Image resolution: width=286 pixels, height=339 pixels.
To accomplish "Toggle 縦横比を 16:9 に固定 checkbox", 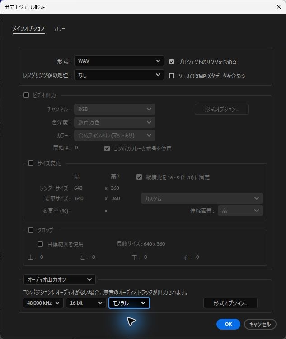I will [x=139, y=177].
